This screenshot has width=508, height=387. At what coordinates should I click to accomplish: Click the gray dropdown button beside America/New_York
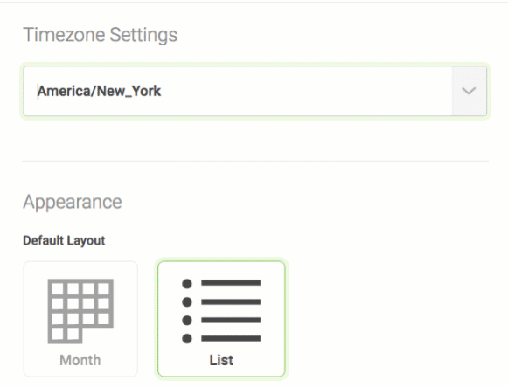point(469,91)
